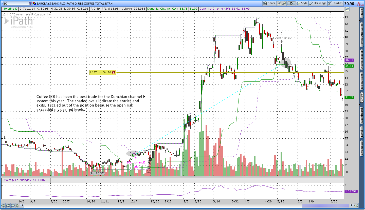The width and height of the screenshot is (365, 210).
Task: Click the DonchianLE entry signal marker
Action: coord(136,162)
